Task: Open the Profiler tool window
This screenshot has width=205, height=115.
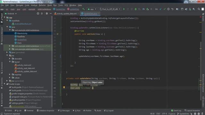Action: pyautogui.click(x=87, y=111)
